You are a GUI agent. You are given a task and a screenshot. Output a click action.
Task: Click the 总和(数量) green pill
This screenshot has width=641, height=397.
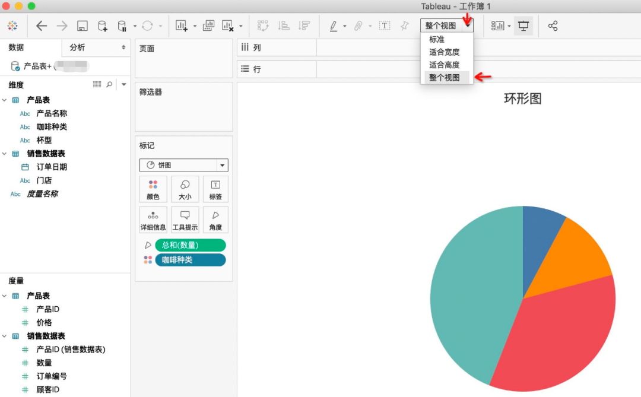coord(190,245)
